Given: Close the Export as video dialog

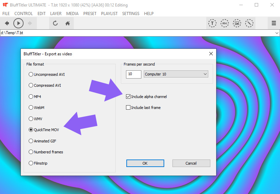Looking at the screenshot, I should 211,54.
